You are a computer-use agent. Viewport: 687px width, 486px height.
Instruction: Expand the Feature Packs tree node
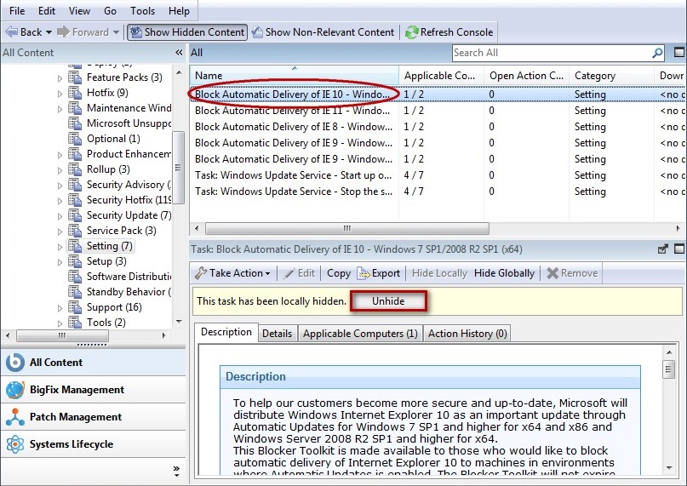tap(60, 77)
